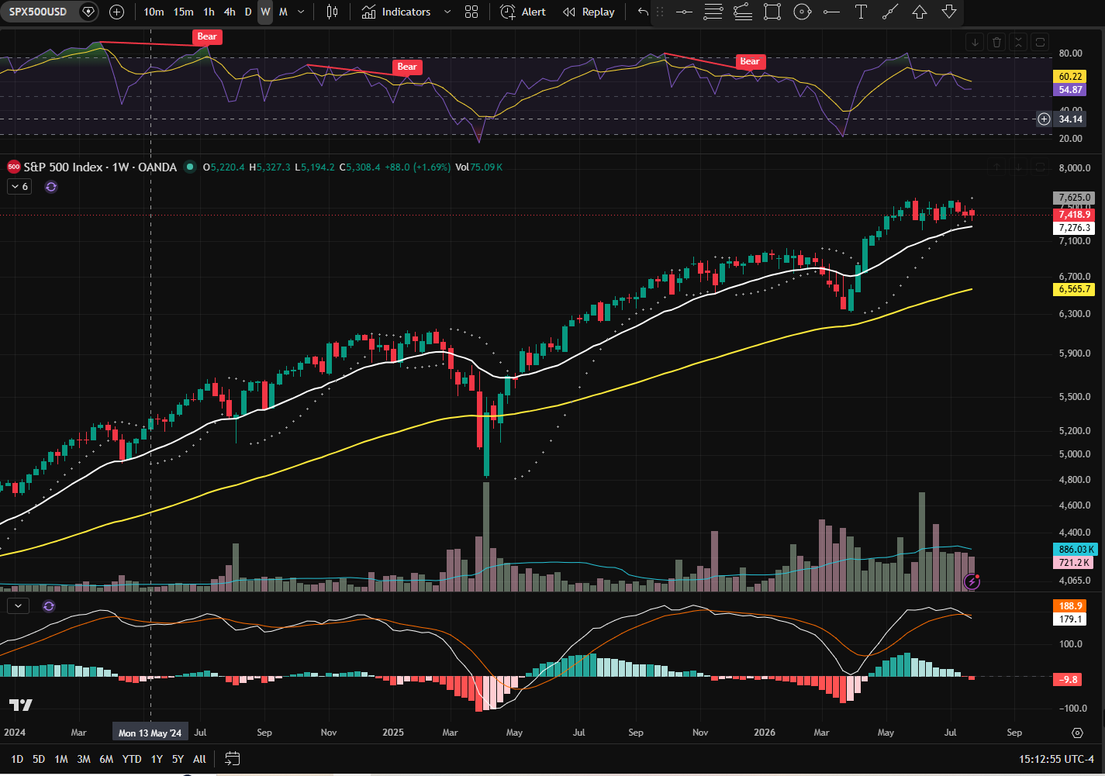Viewport: 1105px width, 776px height.
Task: Set the date range to YTD
Action: click(x=132, y=759)
